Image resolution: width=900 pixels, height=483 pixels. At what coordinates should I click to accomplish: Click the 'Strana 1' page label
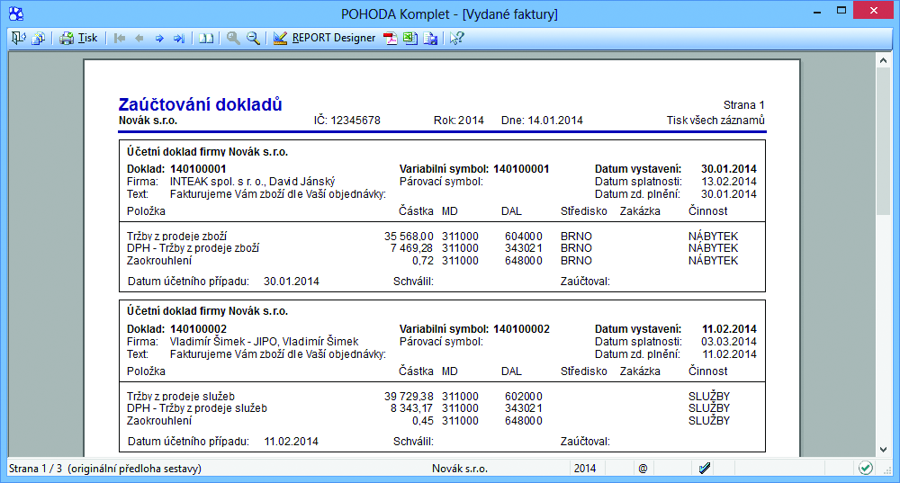(x=743, y=105)
